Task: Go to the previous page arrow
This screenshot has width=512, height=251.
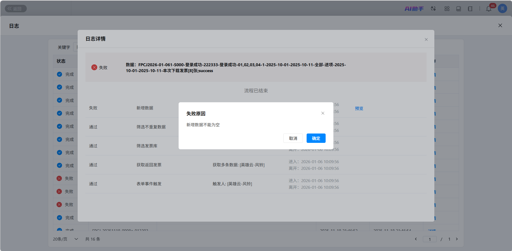Action: coord(416,239)
